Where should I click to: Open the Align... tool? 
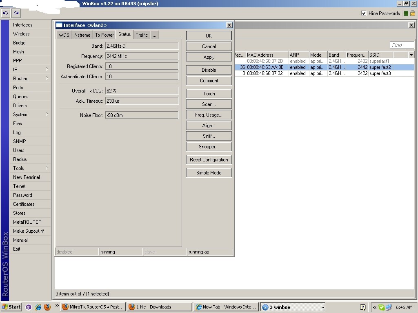click(x=209, y=126)
